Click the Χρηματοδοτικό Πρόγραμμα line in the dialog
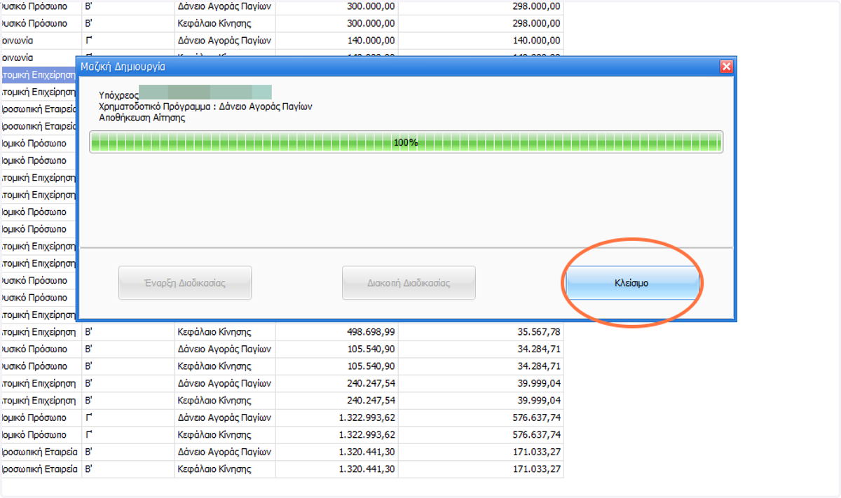 205,106
